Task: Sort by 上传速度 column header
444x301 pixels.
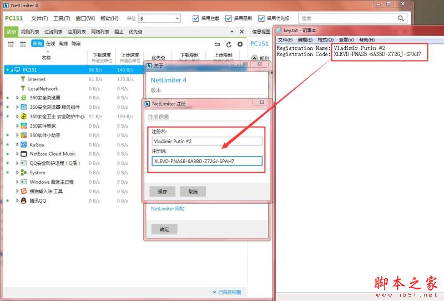Action: point(130,57)
